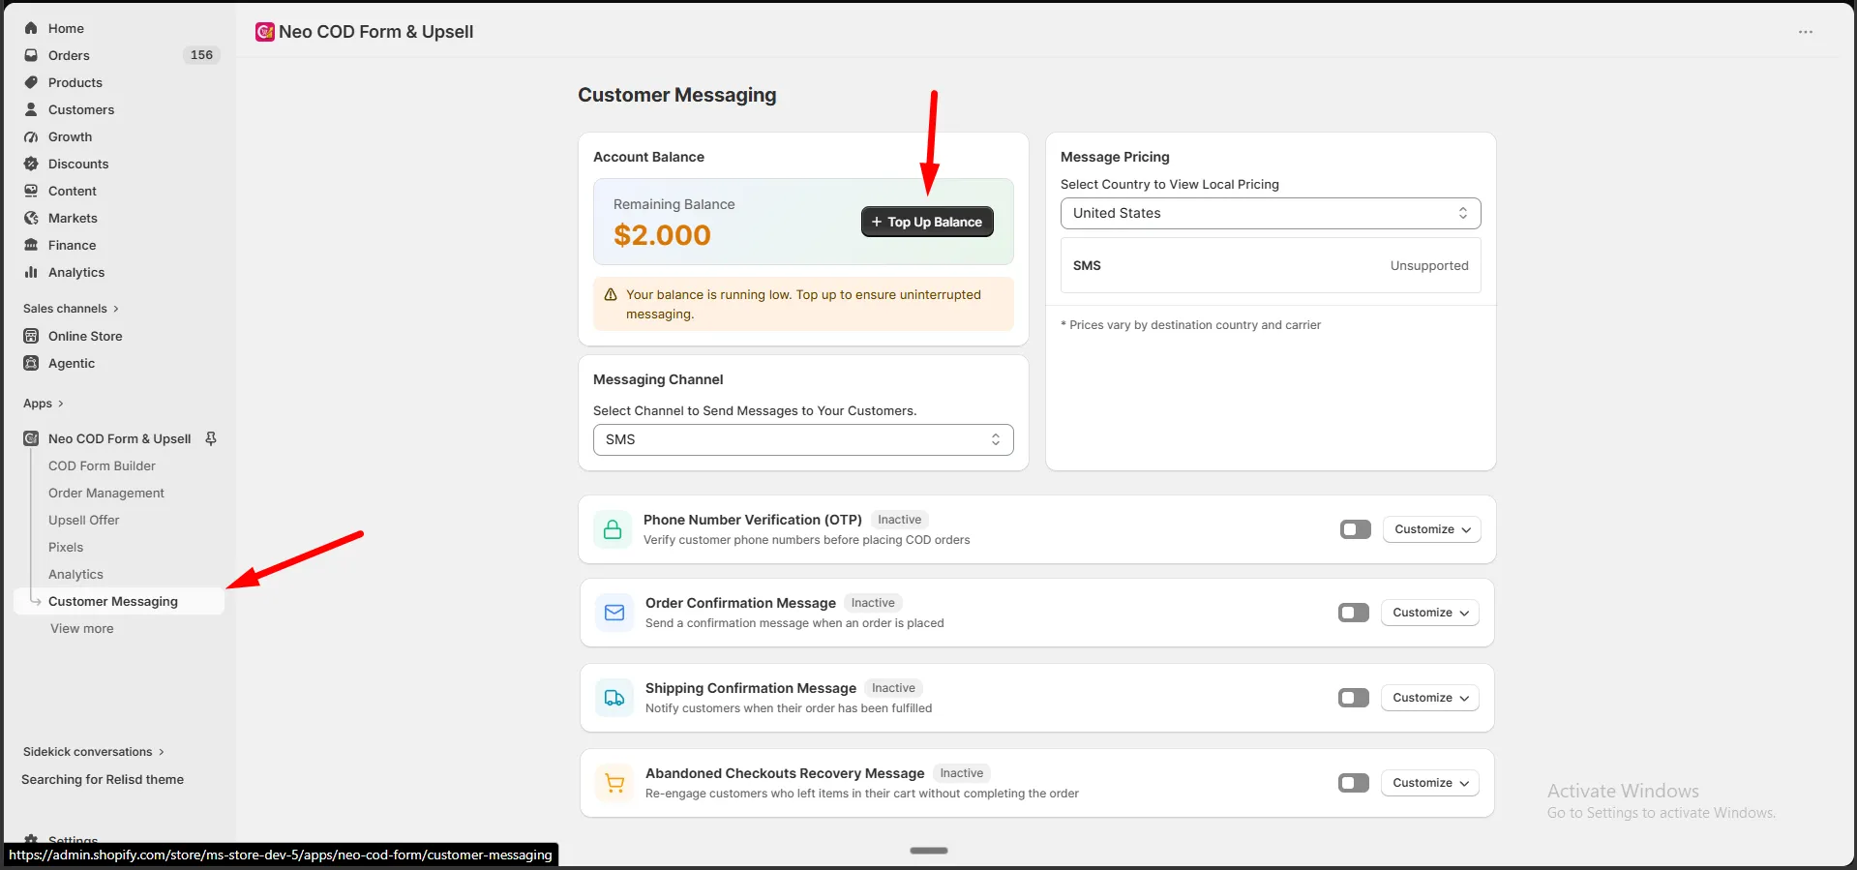Viewport: 1857px width, 870px height.
Task: Click the lock icon for OTP verification
Action: click(613, 529)
